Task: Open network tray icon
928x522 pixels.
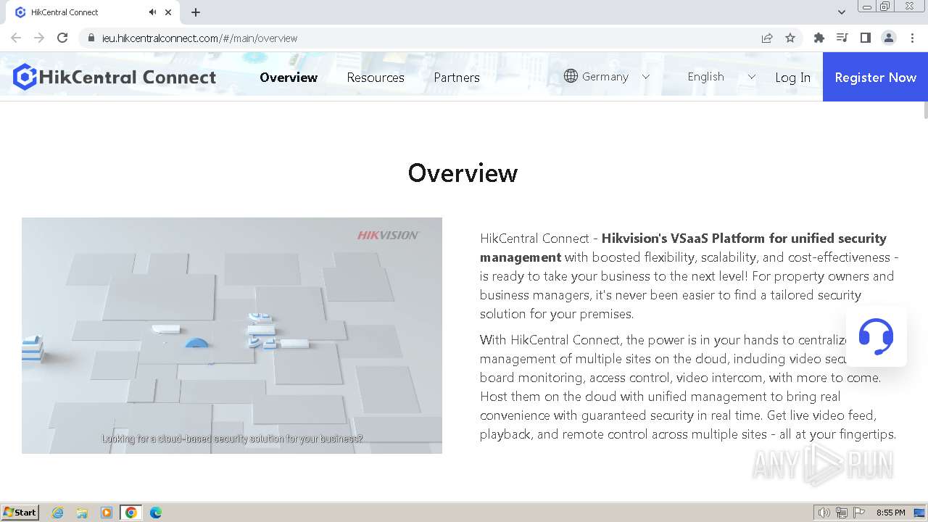Action: tap(842, 513)
